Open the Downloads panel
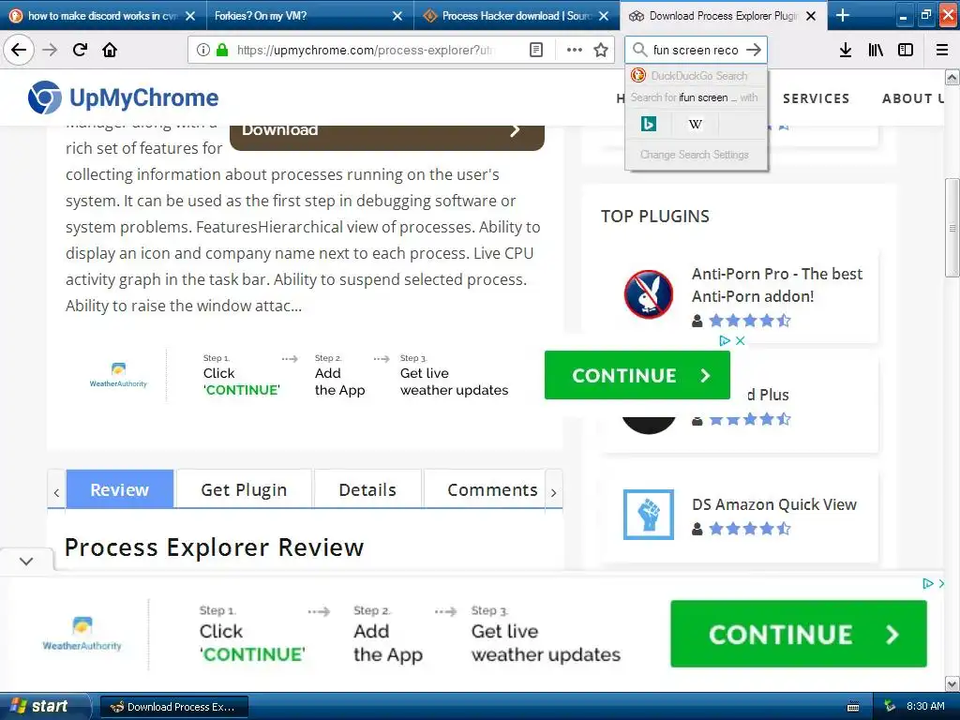Screen dimensions: 960x720 pyautogui.click(x=846, y=50)
